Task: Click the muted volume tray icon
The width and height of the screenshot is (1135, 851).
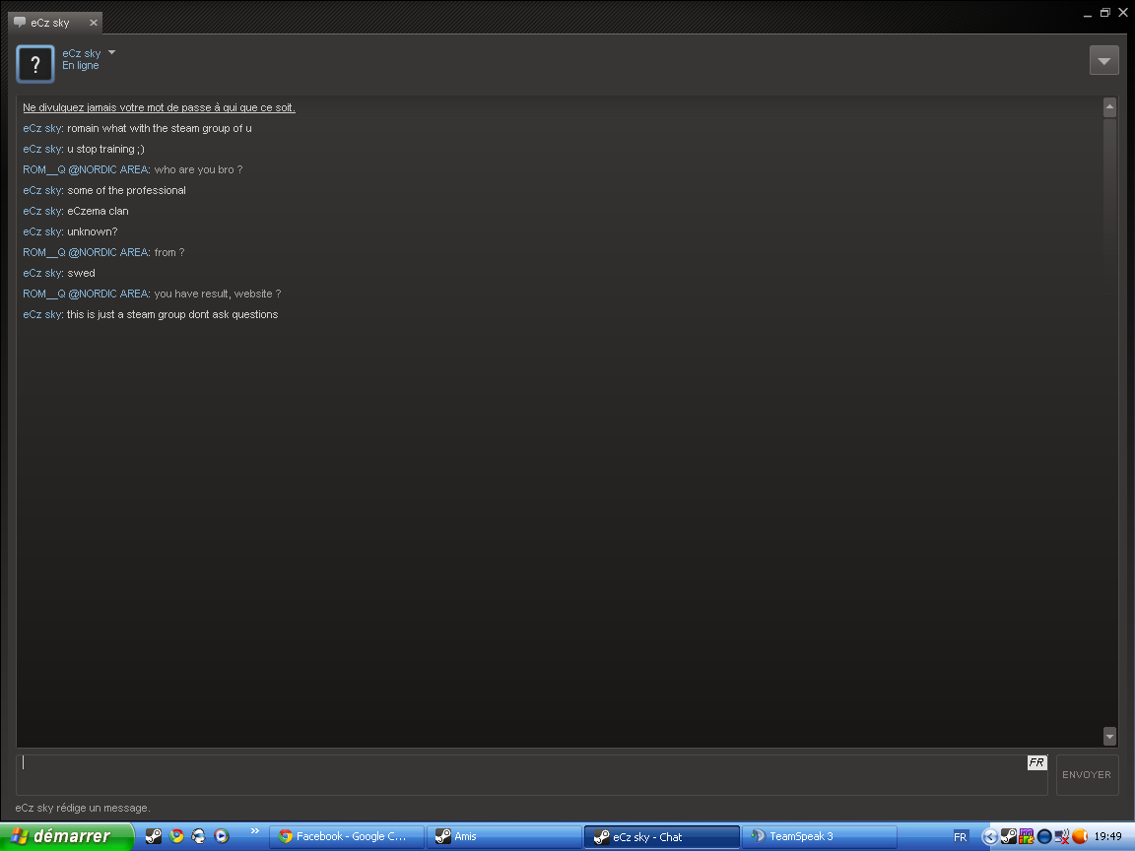Action: (x=1062, y=837)
